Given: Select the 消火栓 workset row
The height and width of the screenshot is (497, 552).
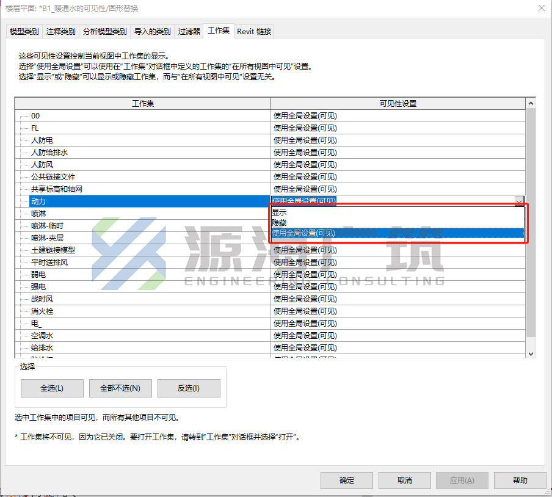Looking at the screenshot, I should (142, 311).
